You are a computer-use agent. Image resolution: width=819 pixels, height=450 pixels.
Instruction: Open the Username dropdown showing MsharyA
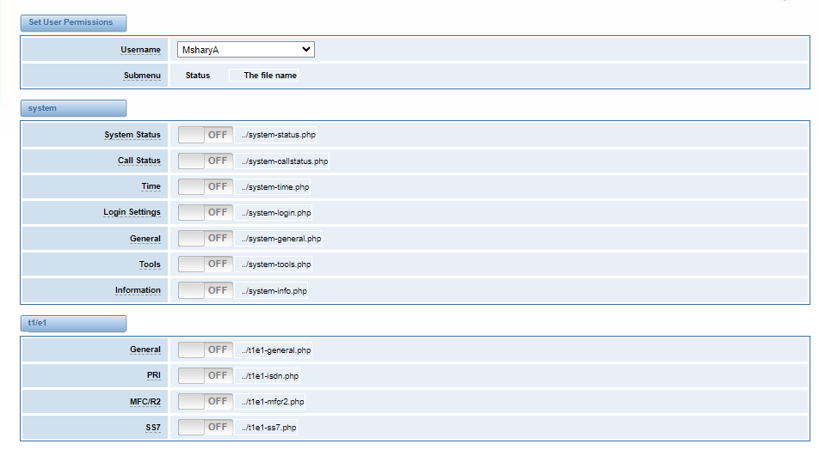point(245,50)
